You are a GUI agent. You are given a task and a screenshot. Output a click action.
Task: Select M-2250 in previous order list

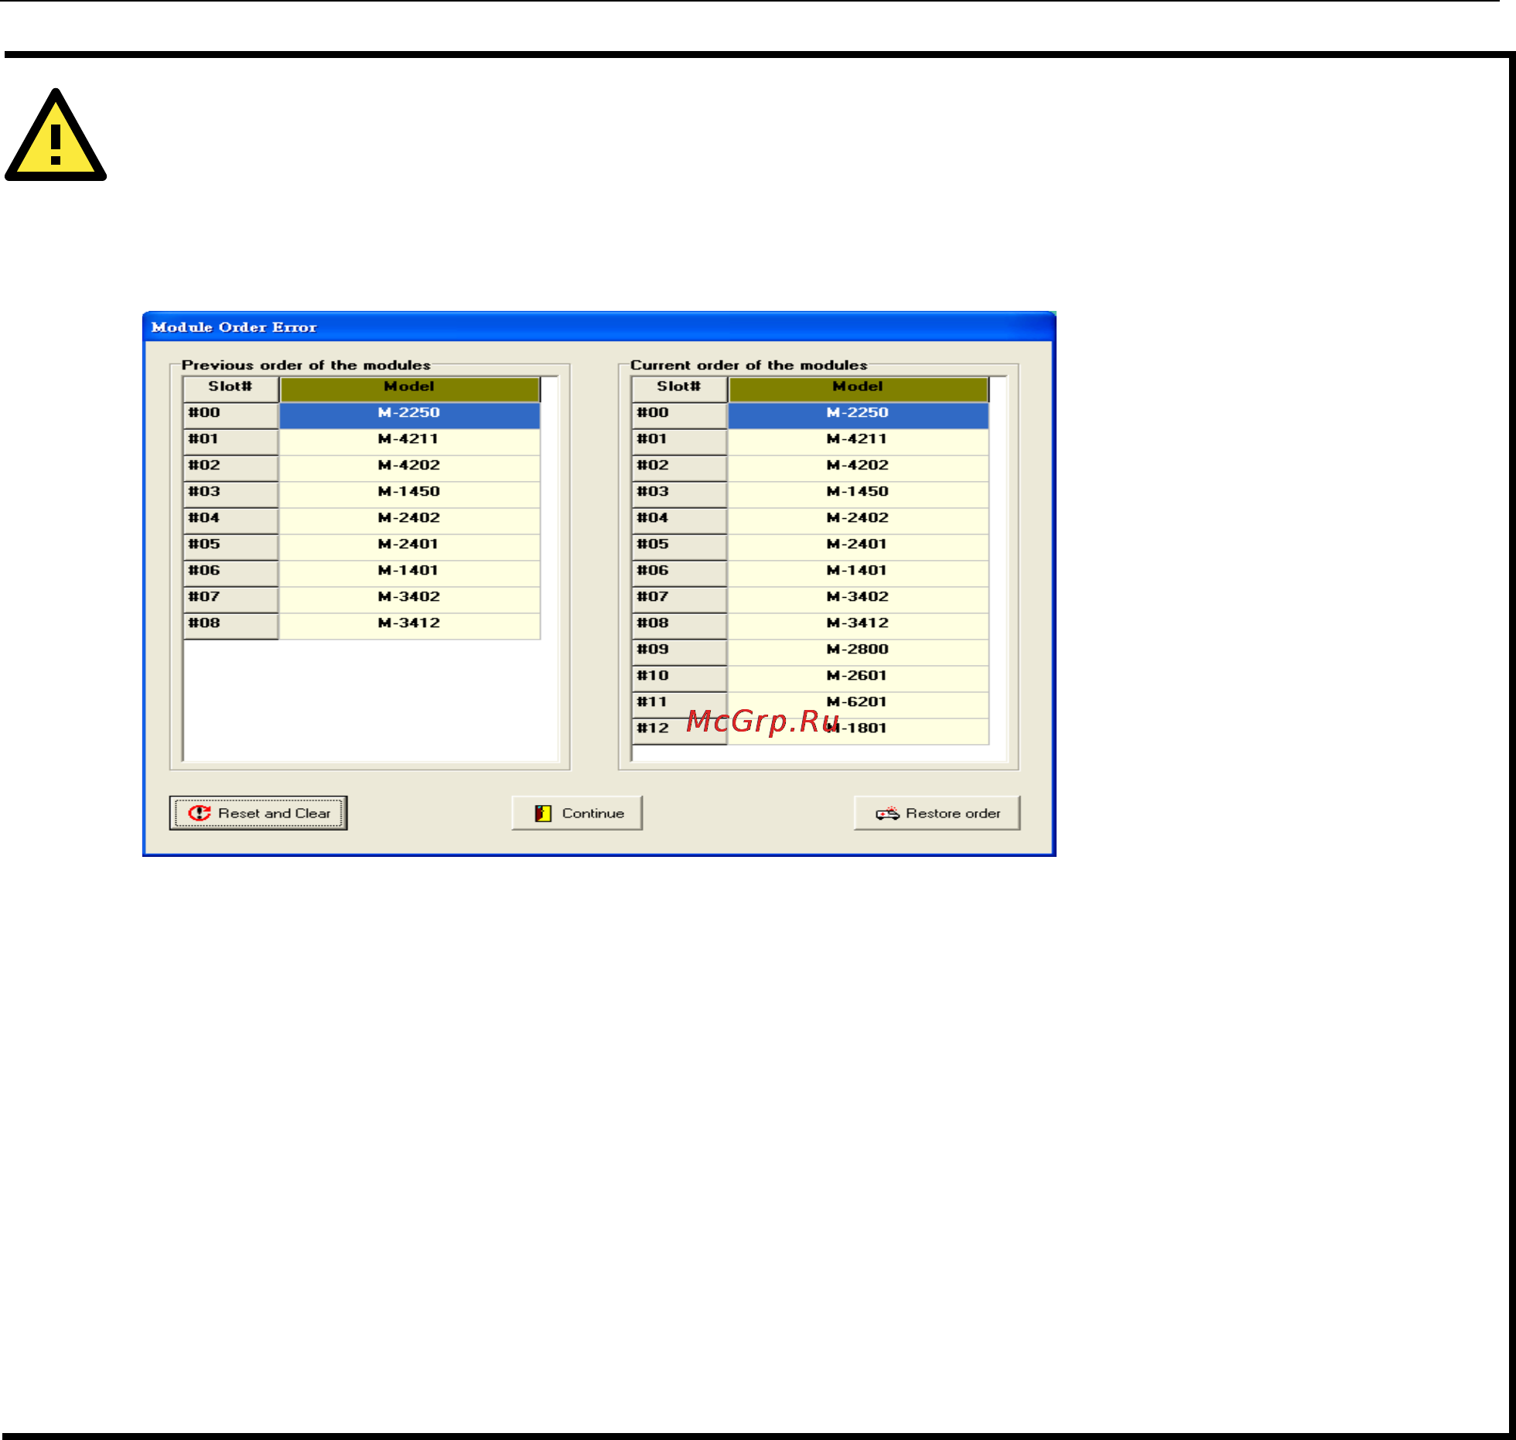(x=409, y=415)
